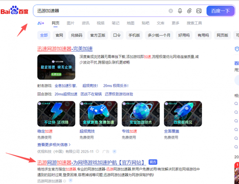Switch to the 图片 tab
The width and height of the screenshot is (239, 184).
click(70, 23)
